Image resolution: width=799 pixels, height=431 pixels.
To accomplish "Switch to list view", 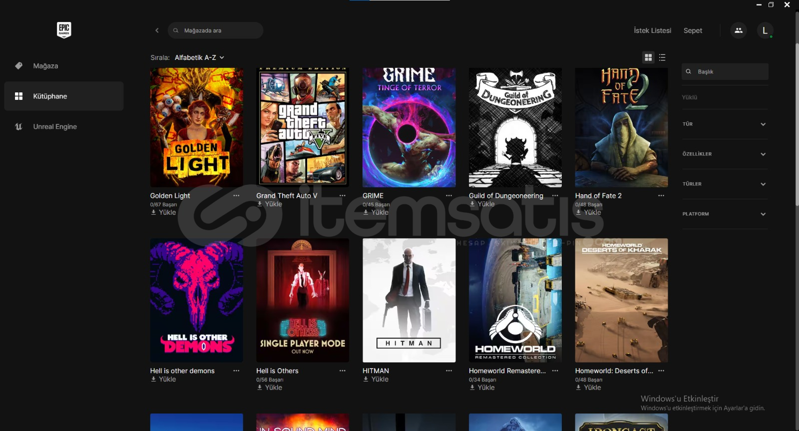I will (662, 57).
